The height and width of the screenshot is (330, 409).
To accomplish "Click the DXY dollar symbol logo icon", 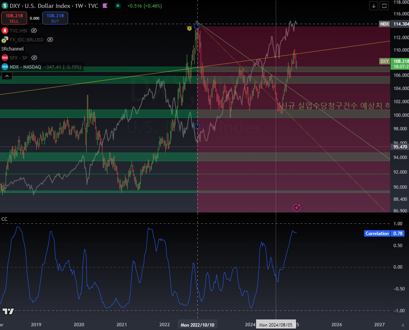I will (x=5, y=6).
